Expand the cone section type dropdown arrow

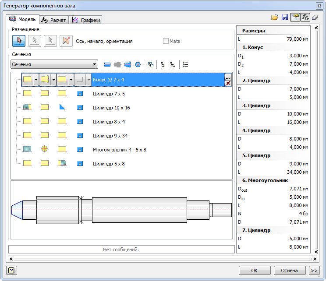(x=54, y=80)
